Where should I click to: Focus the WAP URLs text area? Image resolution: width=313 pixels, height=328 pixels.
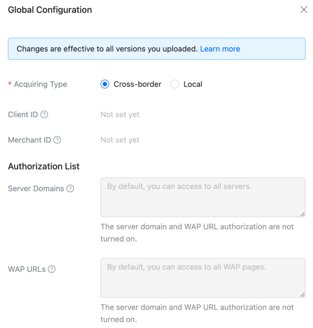[x=203, y=278]
